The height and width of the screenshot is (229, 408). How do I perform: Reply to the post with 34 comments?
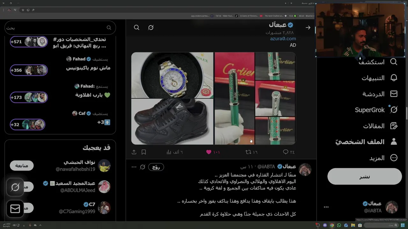[289, 152]
